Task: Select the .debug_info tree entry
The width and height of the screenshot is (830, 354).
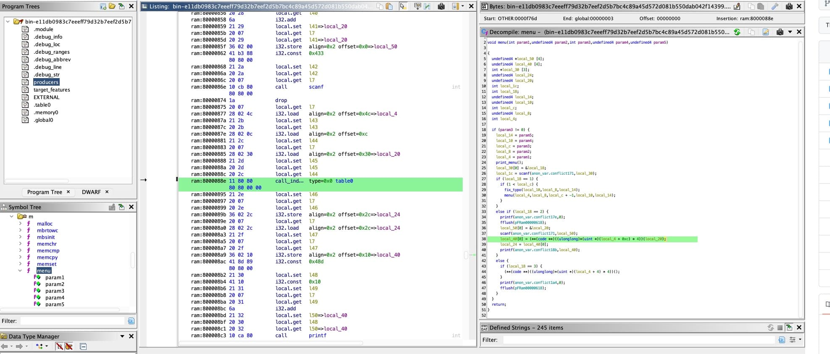Action: [x=47, y=37]
